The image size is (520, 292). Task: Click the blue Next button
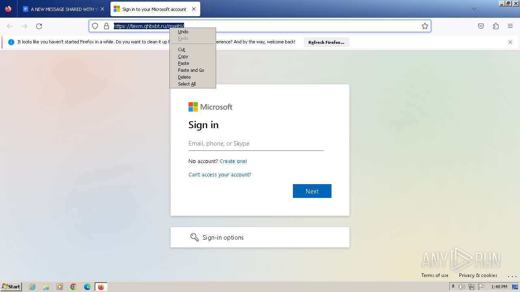pyautogui.click(x=312, y=191)
